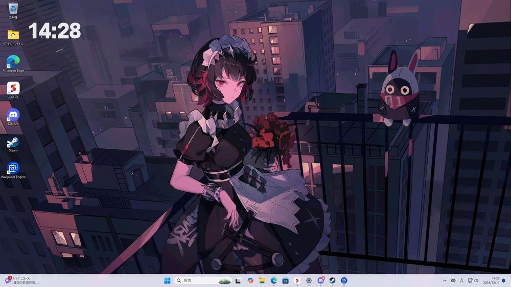Screen dimensions: 511x287
Task: Open Microsoft Store from the taskbar
Action: click(286, 280)
